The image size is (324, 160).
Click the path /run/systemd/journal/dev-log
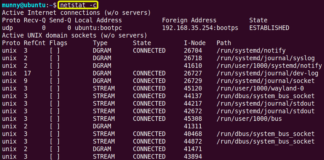[267, 73]
